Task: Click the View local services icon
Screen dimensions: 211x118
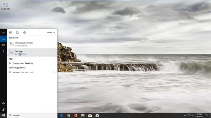Action: [x=12, y=44]
